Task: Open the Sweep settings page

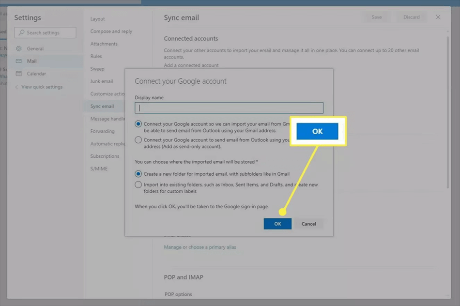Action: pyautogui.click(x=97, y=69)
